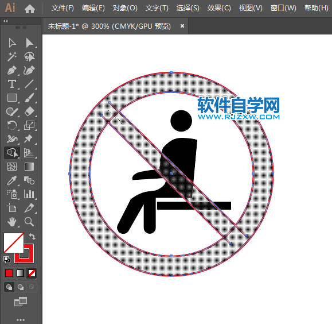Select the Column Graph tool
The image size is (332, 324).
(x=29, y=194)
